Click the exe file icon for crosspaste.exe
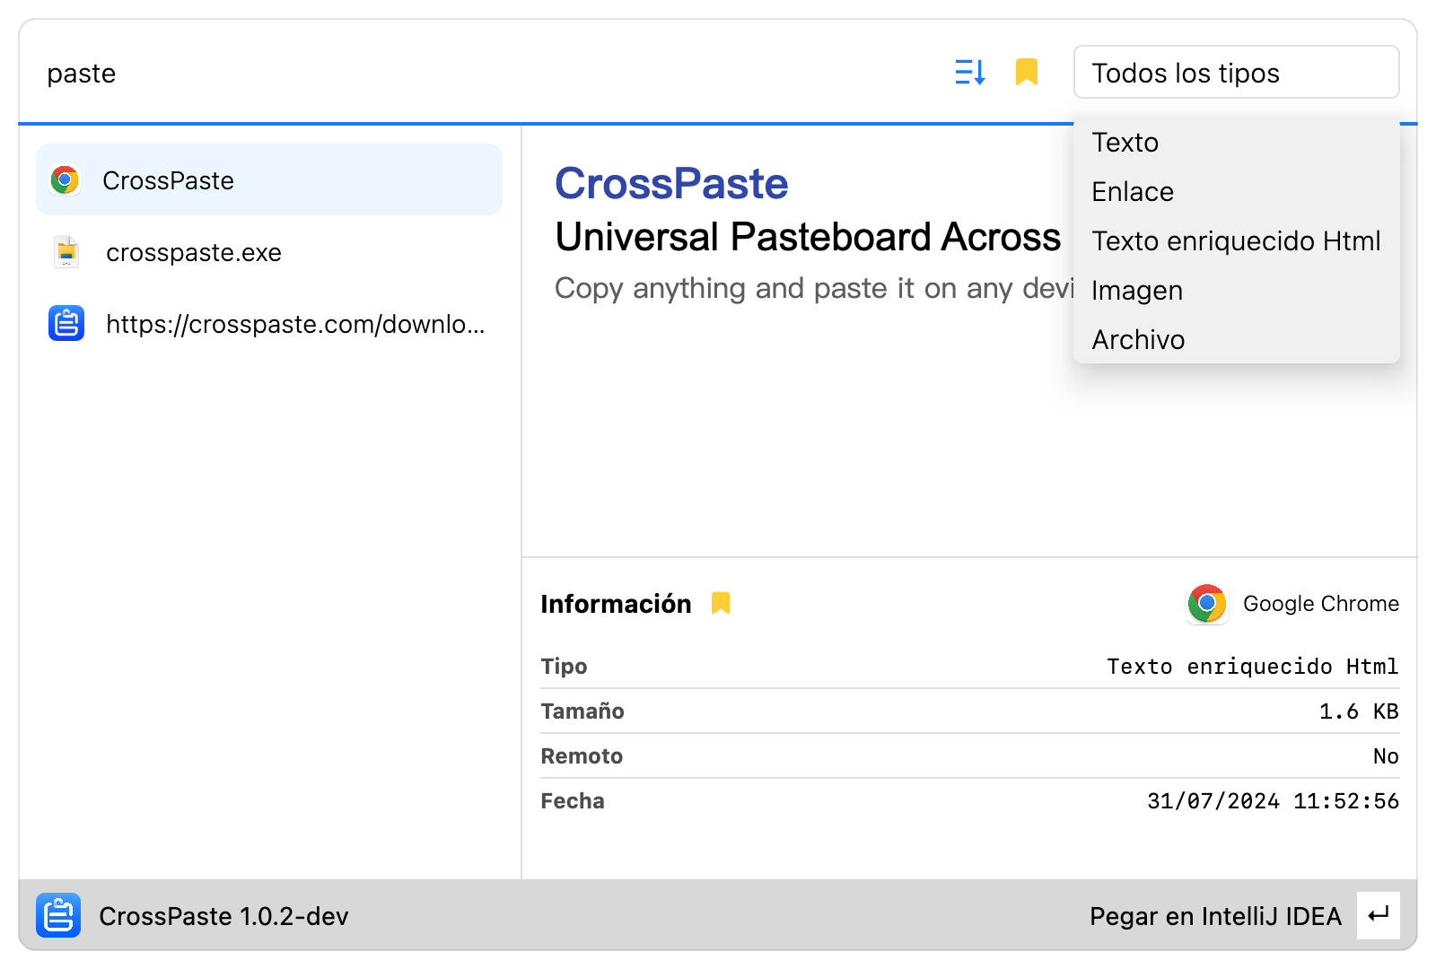 tap(66, 252)
